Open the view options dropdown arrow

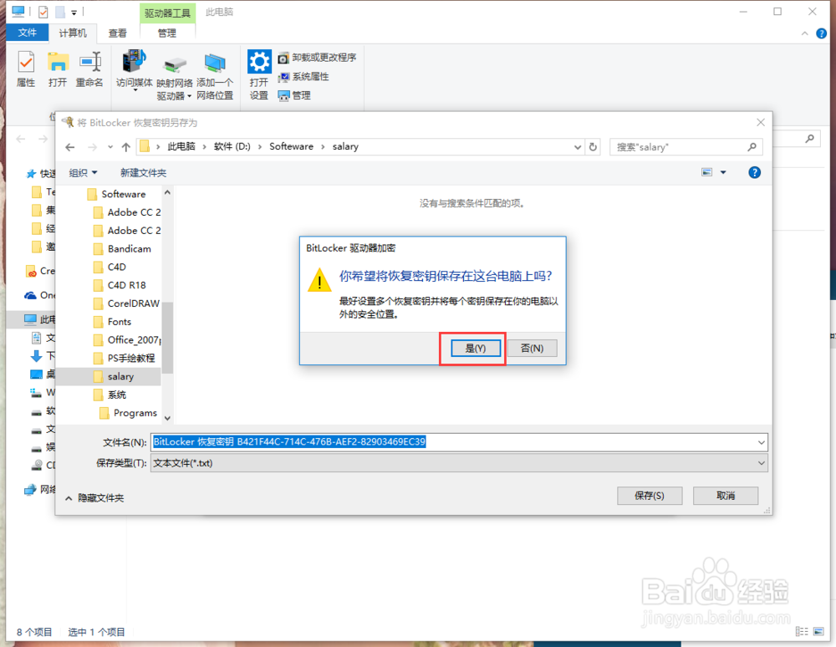[723, 172]
